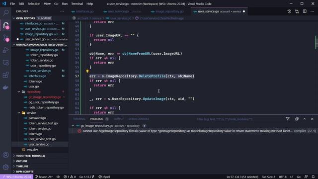Image resolution: width=318 pixels, height=179 pixels.
Task: Open the File menu
Action: click(12, 3)
